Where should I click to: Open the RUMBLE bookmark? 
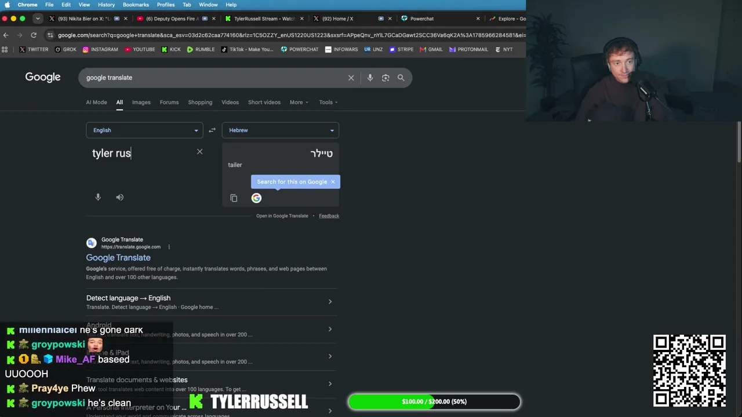point(201,50)
